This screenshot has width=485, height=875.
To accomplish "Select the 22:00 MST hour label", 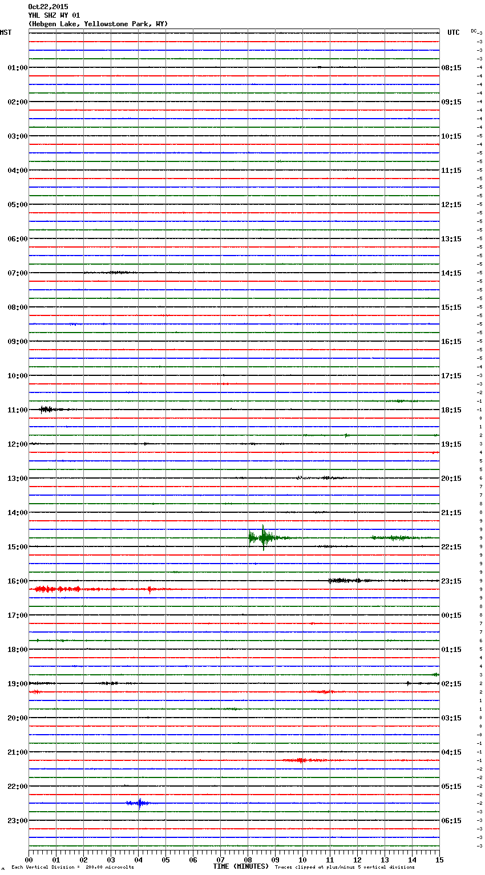I will point(18,787).
